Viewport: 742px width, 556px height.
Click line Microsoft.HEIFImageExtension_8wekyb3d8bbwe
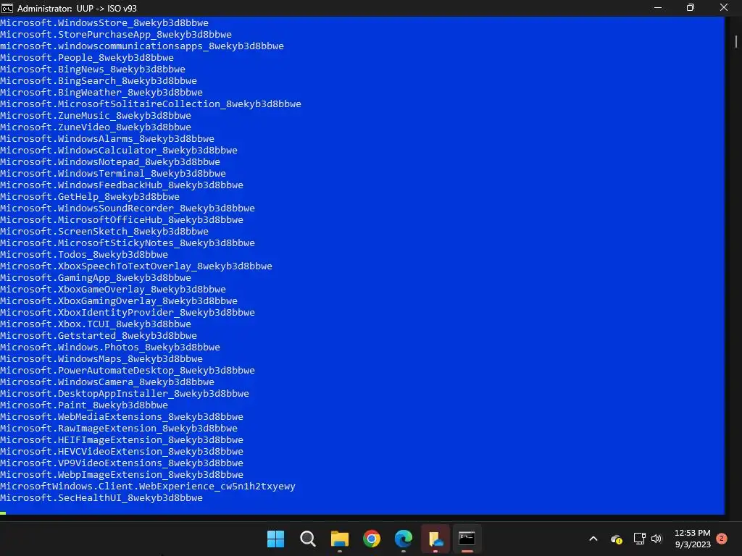point(122,439)
